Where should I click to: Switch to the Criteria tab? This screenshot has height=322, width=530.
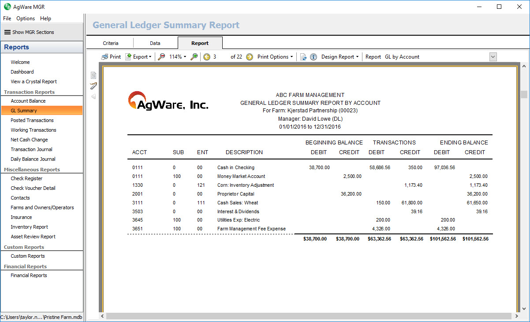tap(111, 43)
